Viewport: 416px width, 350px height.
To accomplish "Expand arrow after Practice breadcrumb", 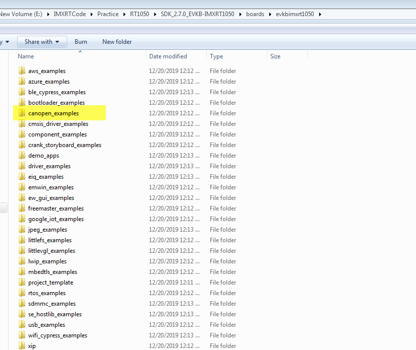I will pyautogui.click(x=124, y=14).
